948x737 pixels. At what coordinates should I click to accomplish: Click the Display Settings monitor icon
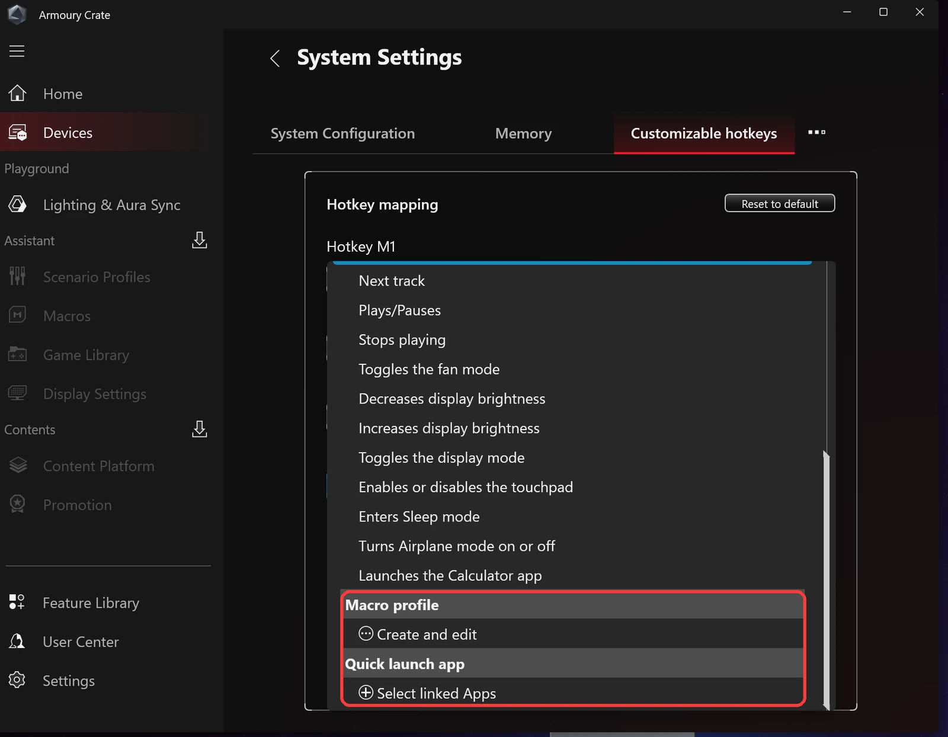(17, 393)
